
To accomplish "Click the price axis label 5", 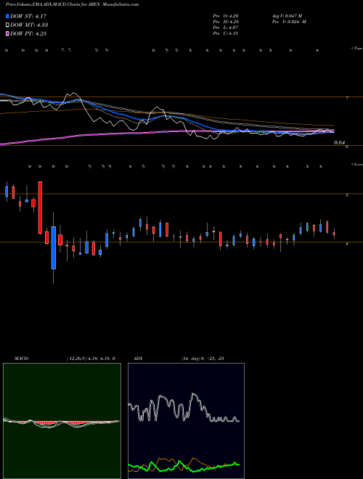I will click(x=347, y=195).
